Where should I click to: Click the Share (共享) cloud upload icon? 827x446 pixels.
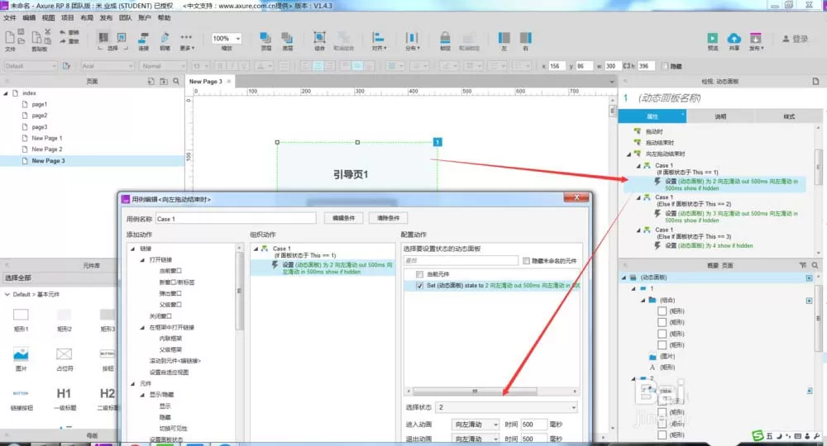pyautogui.click(x=734, y=38)
